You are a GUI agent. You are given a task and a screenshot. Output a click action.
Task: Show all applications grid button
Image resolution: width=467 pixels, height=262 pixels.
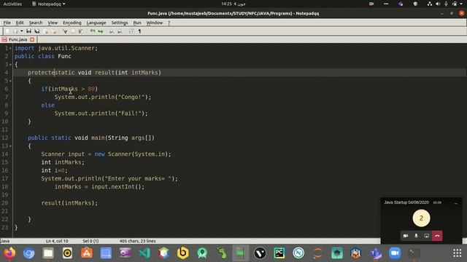pos(458,253)
